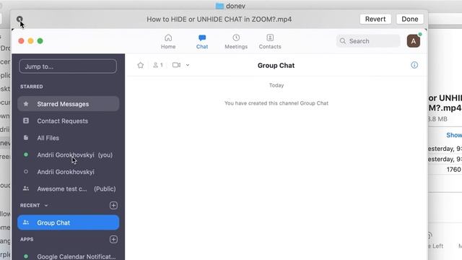This screenshot has height=260, width=462.
Task: Click the "You have created this channel" message
Action: click(276, 103)
